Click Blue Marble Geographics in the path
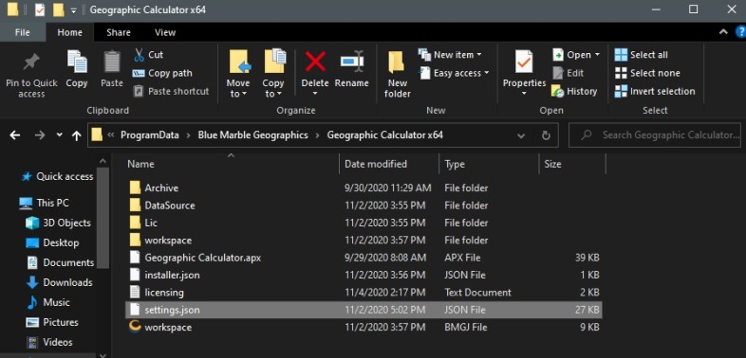746x358 pixels. pos(253,134)
